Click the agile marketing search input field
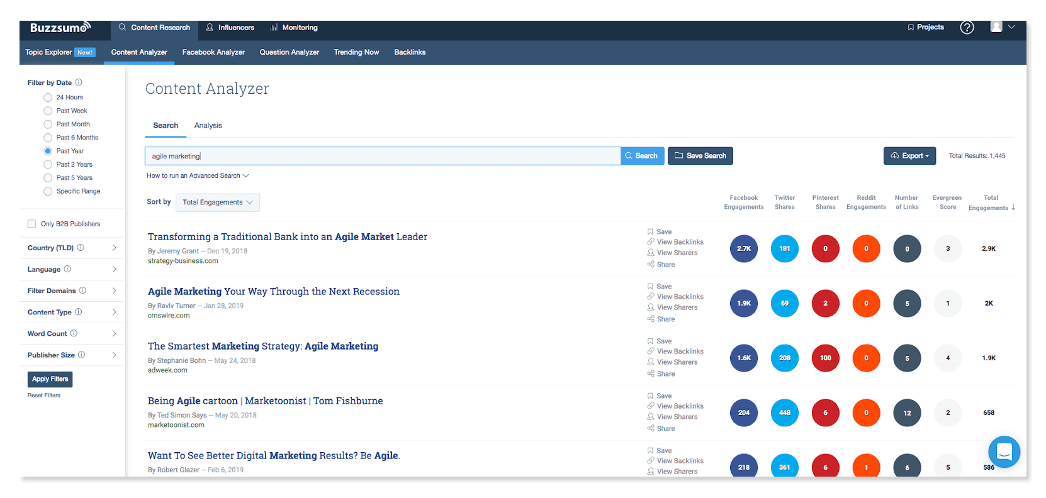1046x498 pixels. click(x=383, y=156)
